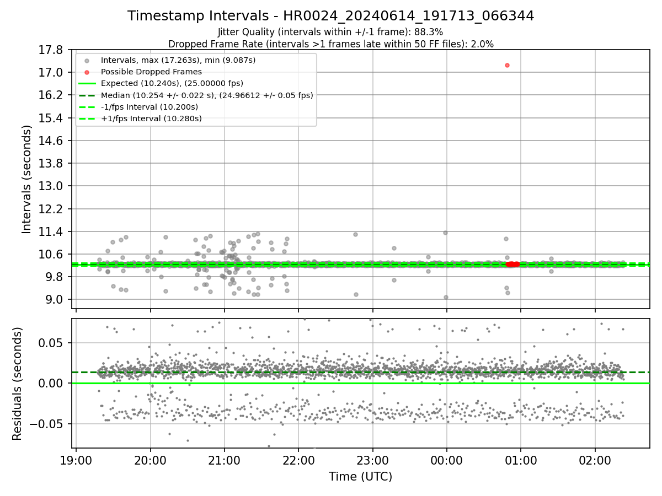This screenshot has height=496, width=662.
Task: Click the red dropped-frames cluster before 01:00
Action: pyautogui.click(x=512, y=264)
